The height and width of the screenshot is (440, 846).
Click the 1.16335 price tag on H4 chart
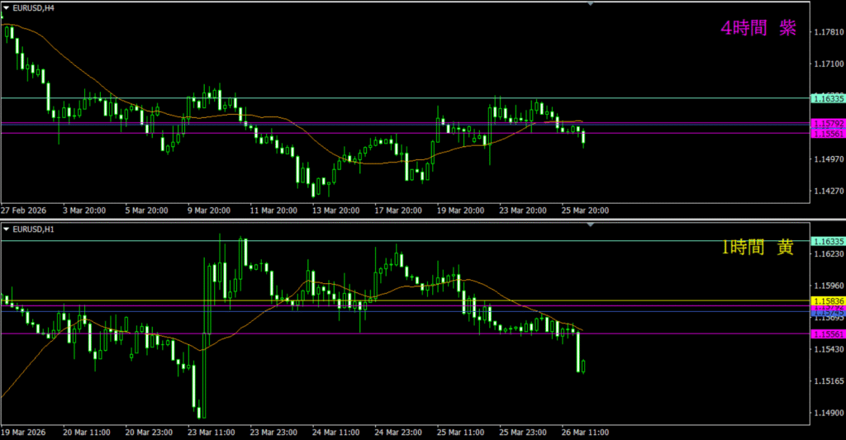click(828, 98)
